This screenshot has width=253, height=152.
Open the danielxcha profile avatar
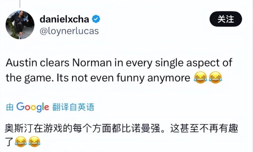click(20, 25)
